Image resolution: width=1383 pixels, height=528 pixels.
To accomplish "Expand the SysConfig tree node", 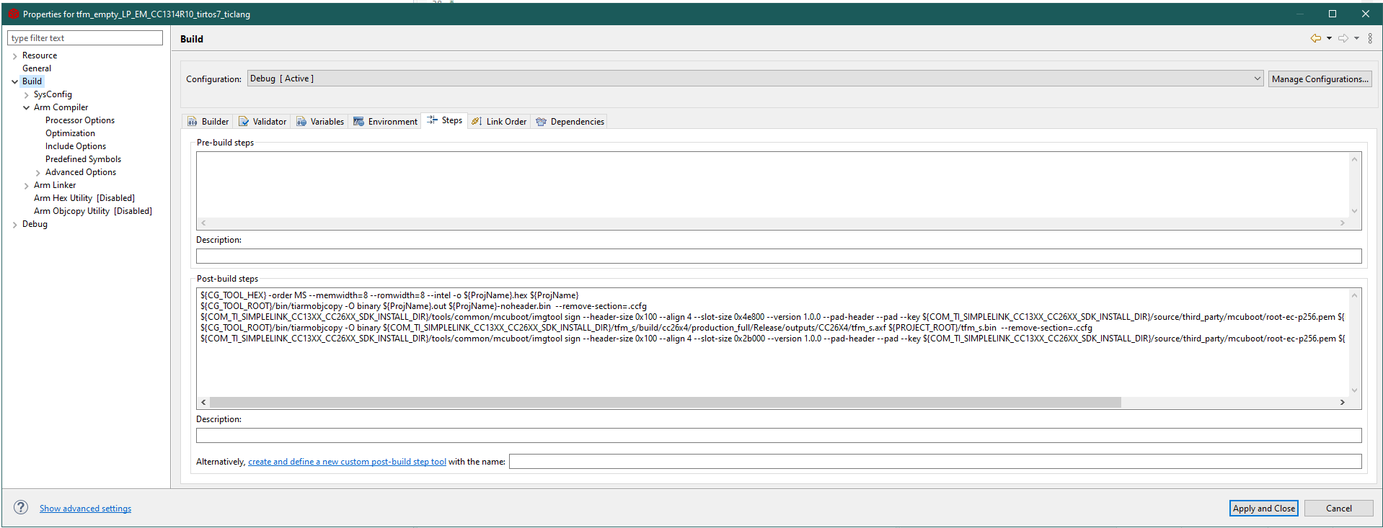I will 27,95.
